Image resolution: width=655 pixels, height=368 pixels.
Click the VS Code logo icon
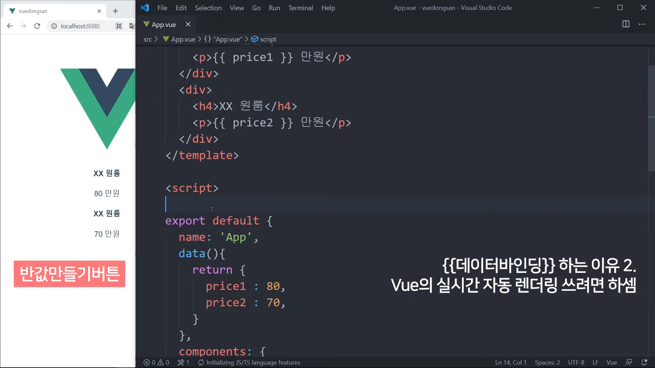click(145, 7)
